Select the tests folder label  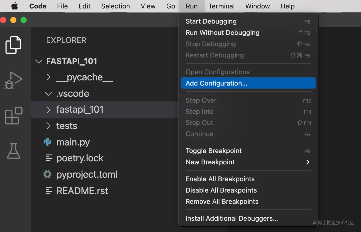(x=67, y=126)
